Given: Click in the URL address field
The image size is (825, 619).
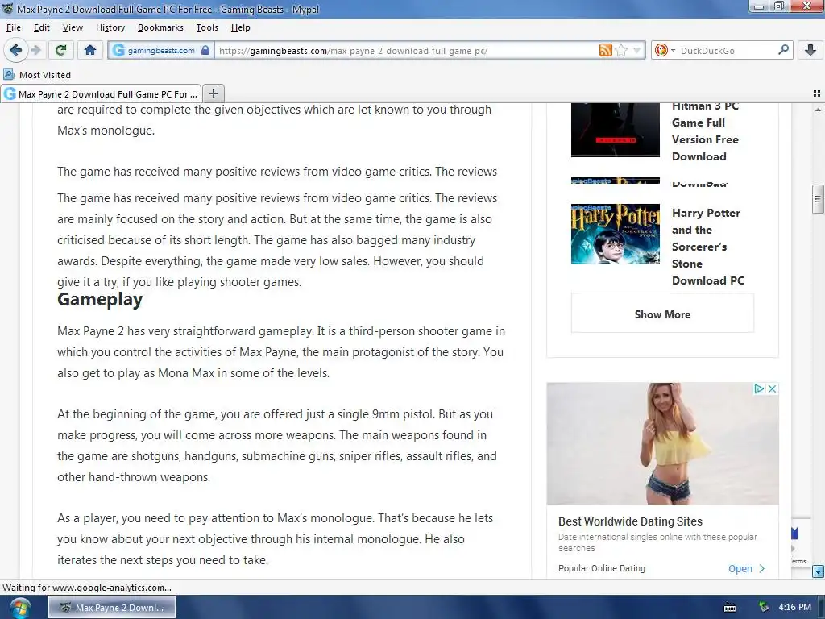Looking at the screenshot, I should 406,51.
